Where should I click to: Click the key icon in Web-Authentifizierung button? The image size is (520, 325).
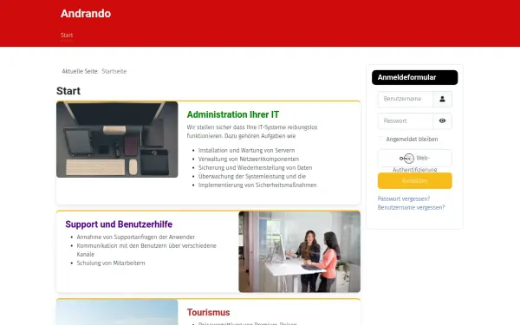(x=406, y=159)
